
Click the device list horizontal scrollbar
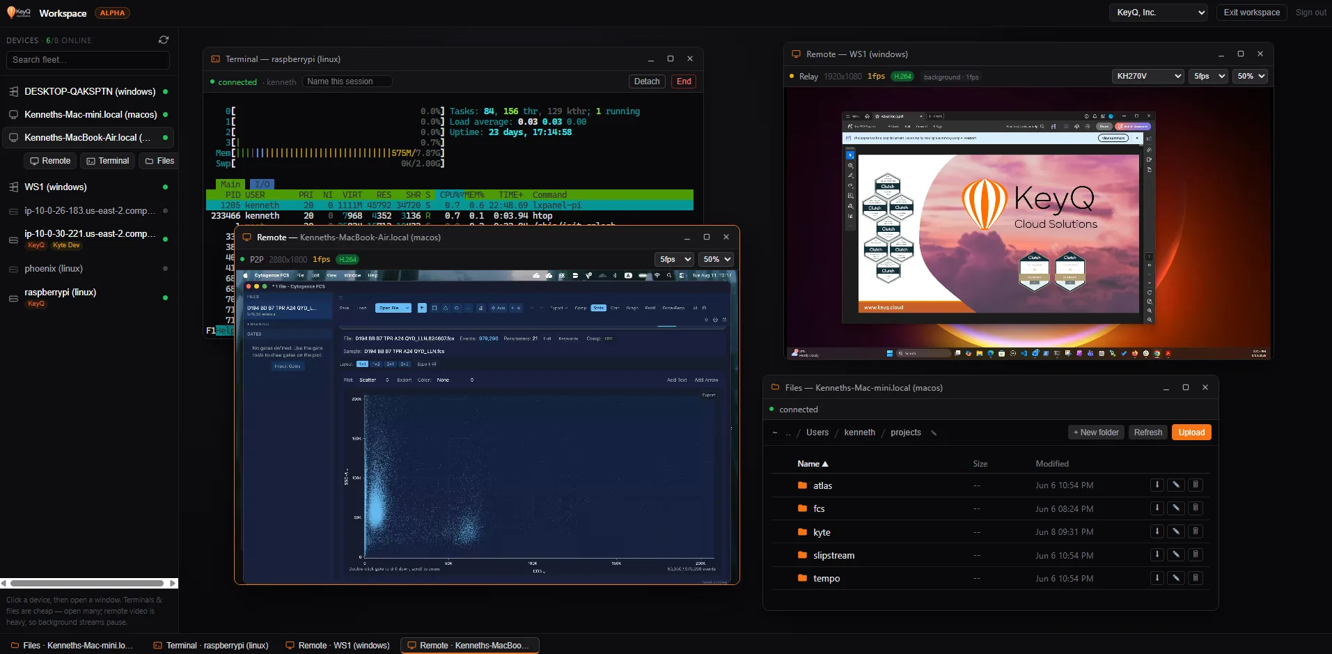coord(88,584)
